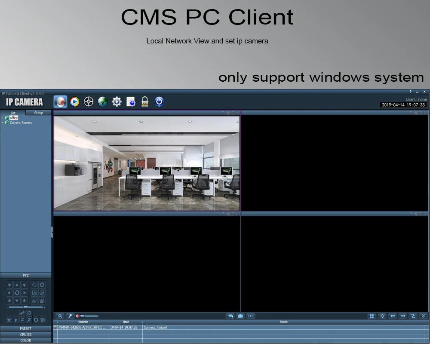Image resolution: width=430 pixels, height=344 pixels.
Task: Expand the COLOR panel
Action: tap(25, 341)
